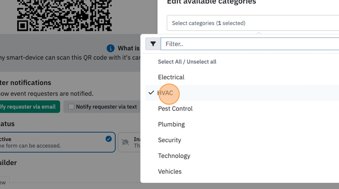Select the Electrical category
339x189 pixels.
pos(242,77)
